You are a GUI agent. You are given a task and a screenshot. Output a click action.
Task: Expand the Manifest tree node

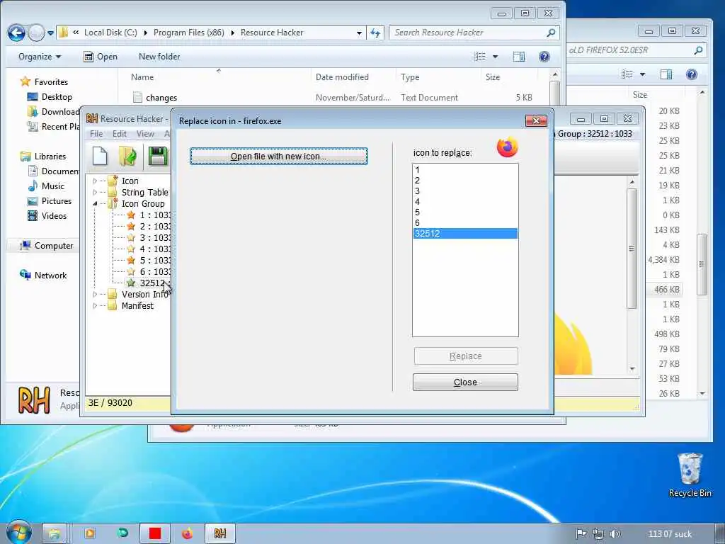coord(96,306)
